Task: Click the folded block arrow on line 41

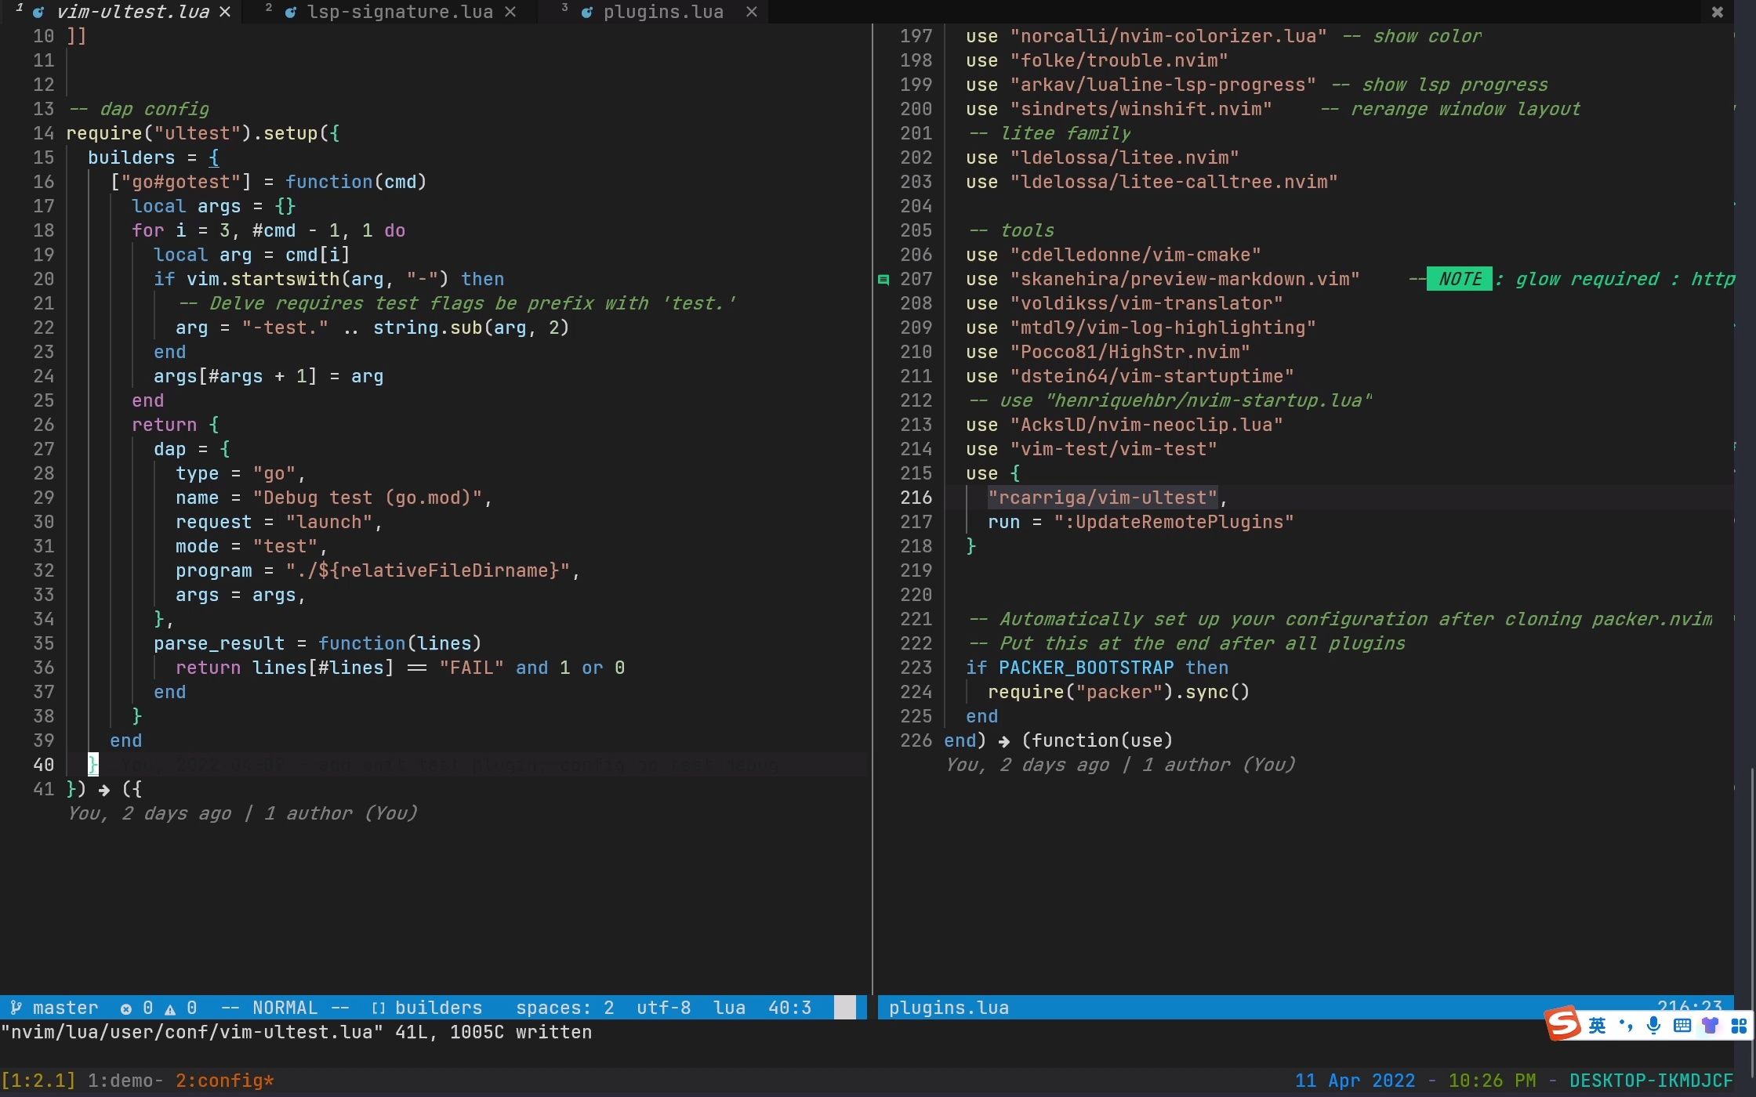Action: click(104, 790)
